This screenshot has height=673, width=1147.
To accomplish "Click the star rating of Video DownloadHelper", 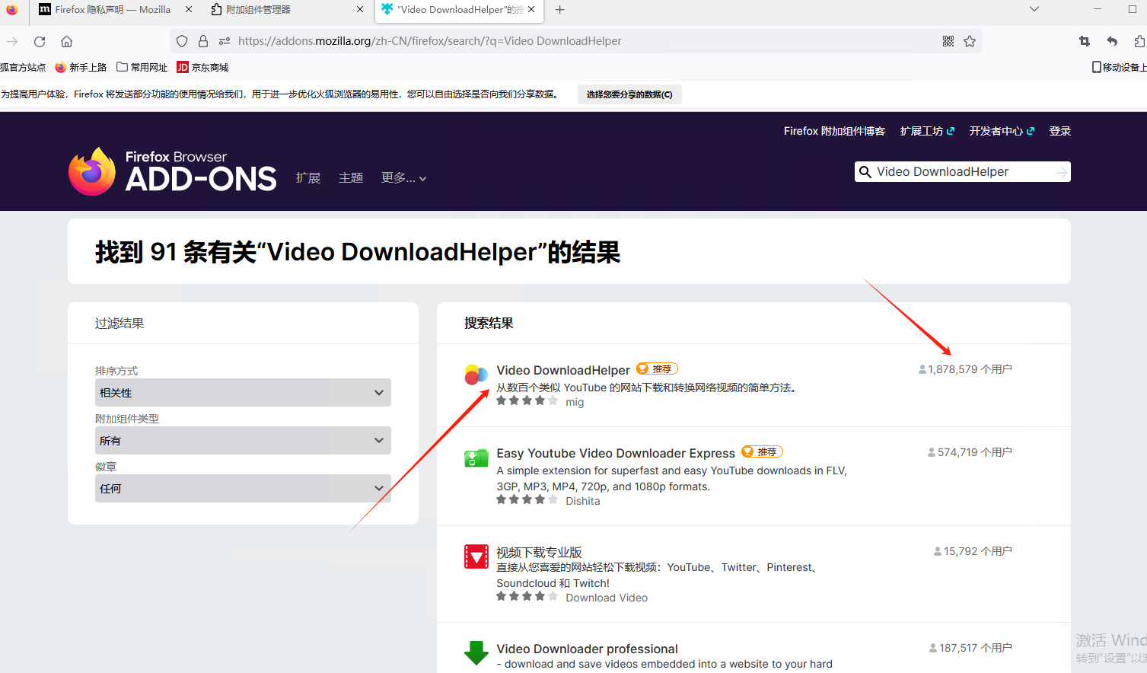I will [527, 400].
